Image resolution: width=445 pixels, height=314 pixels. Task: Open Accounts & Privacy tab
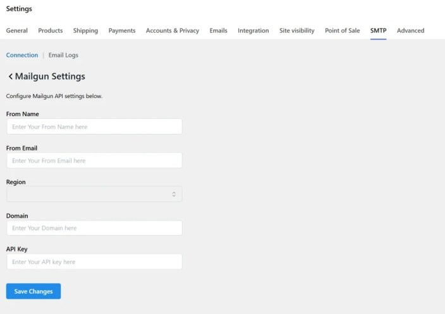point(173,30)
